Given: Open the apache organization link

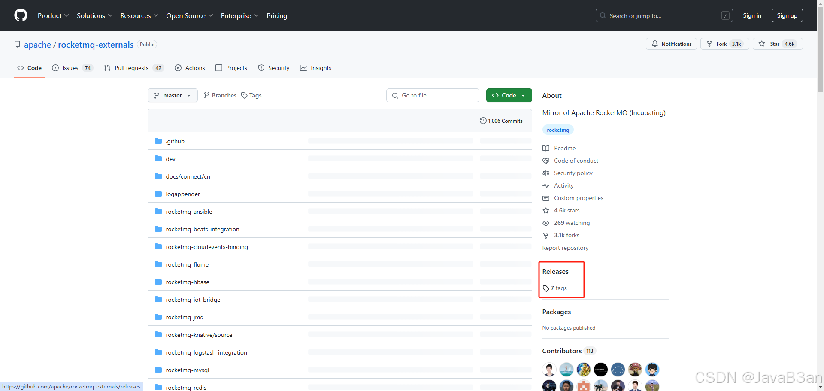Looking at the screenshot, I should [37, 45].
